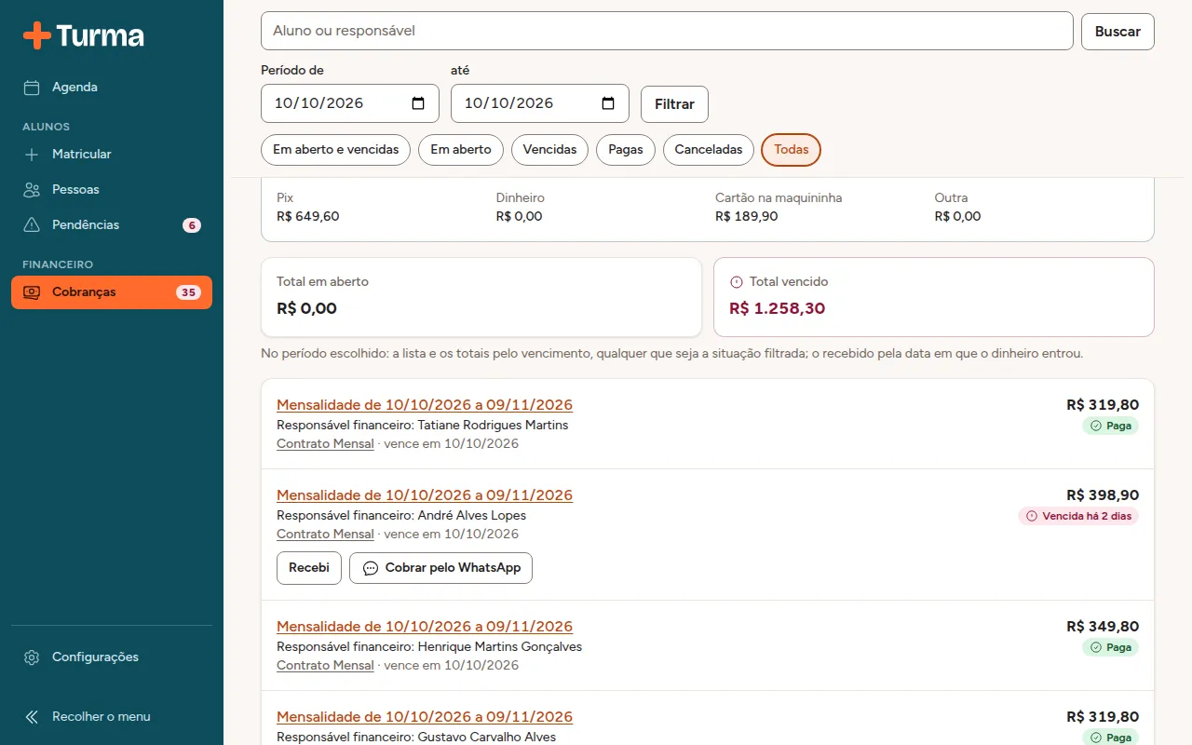
Task: Focus the Aluno ou responsável search field
Action: tap(667, 31)
